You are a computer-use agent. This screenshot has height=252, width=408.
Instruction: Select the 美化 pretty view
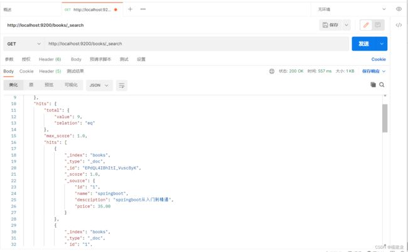(13, 85)
